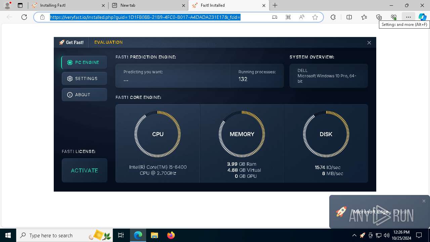This screenshot has width=430, height=242.
Task: Click the 1574 IO/sec value
Action: point(328,167)
